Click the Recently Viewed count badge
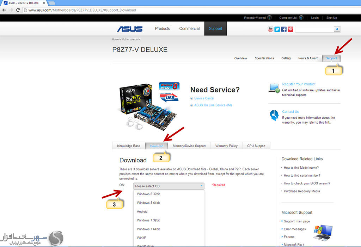Image resolution: width=361 pixels, height=247 pixels. coord(269,18)
